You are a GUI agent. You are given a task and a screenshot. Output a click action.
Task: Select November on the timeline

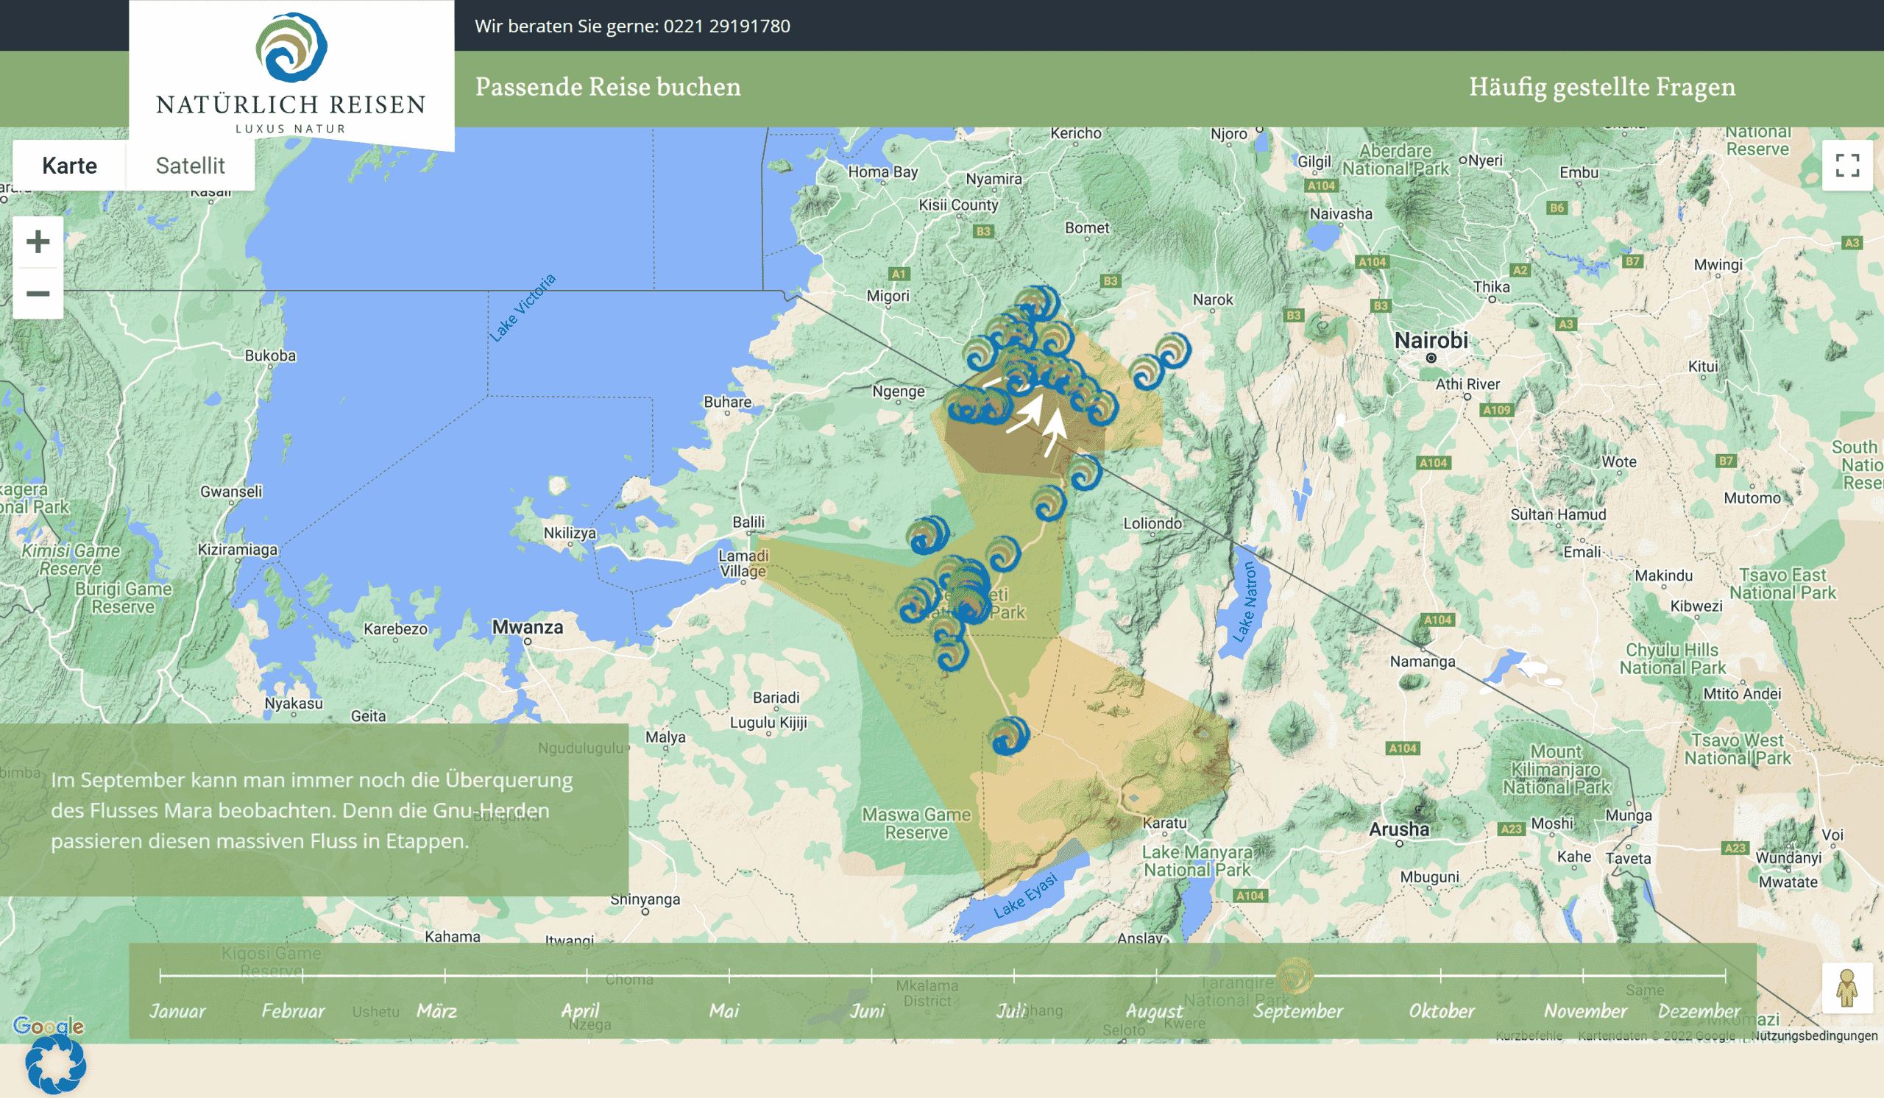(x=1585, y=1010)
